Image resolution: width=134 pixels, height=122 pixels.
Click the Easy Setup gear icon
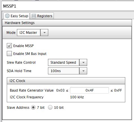[7, 16]
